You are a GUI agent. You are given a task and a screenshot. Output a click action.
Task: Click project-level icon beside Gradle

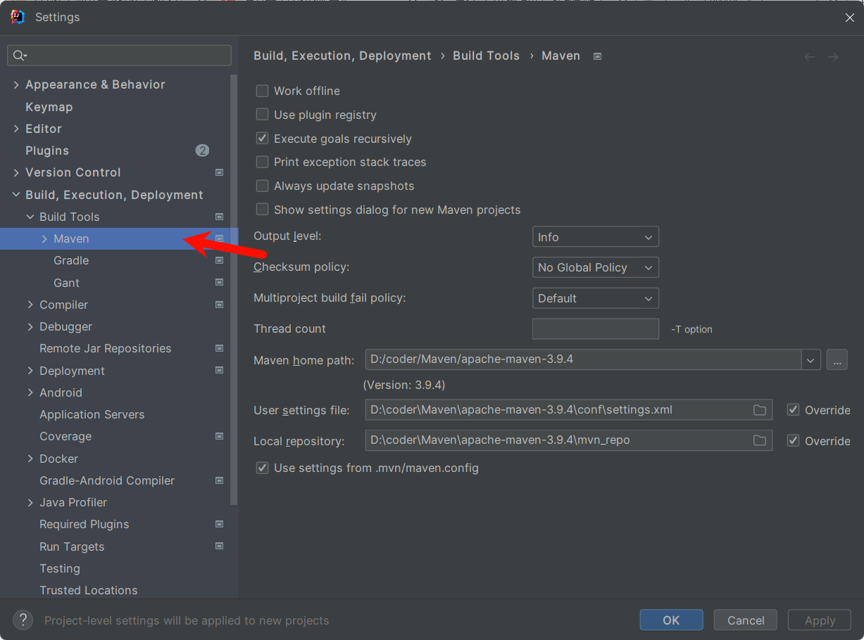pyautogui.click(x=219, y=260)
